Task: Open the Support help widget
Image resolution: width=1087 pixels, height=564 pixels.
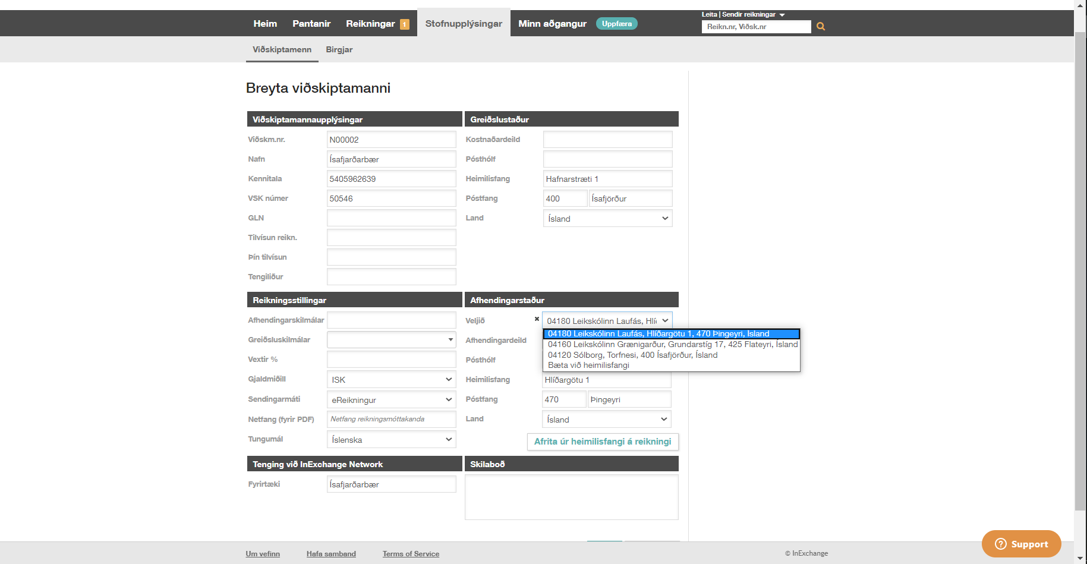Action: pos(1021,544)
